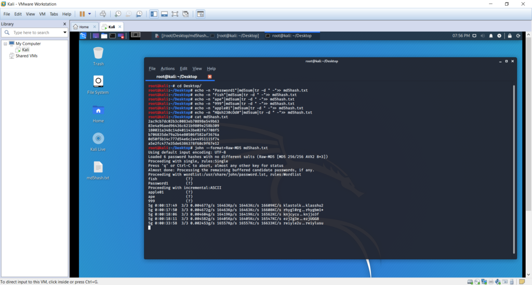Switch to md5hash text editor taskbar window
The height and width of the screenshot is (285, 532).
(181, 36)
